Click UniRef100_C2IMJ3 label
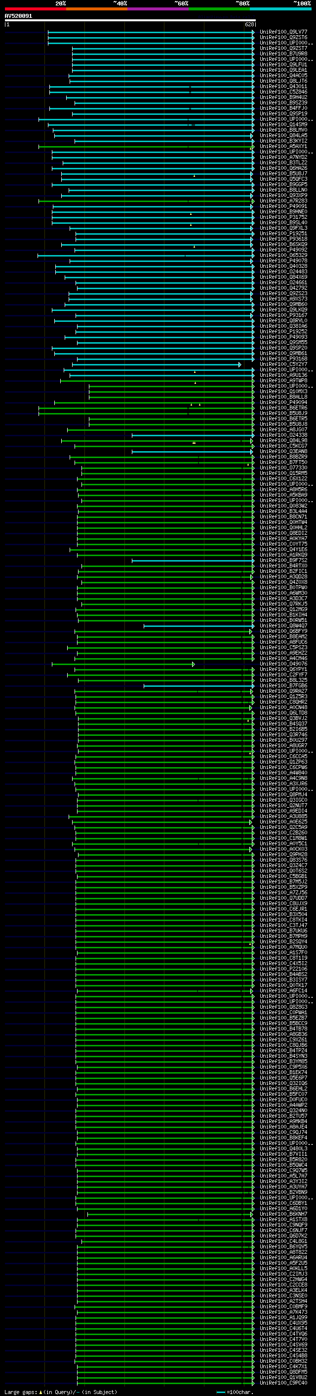Viewport: 316px width, 1396px height. coord(283,1274)
